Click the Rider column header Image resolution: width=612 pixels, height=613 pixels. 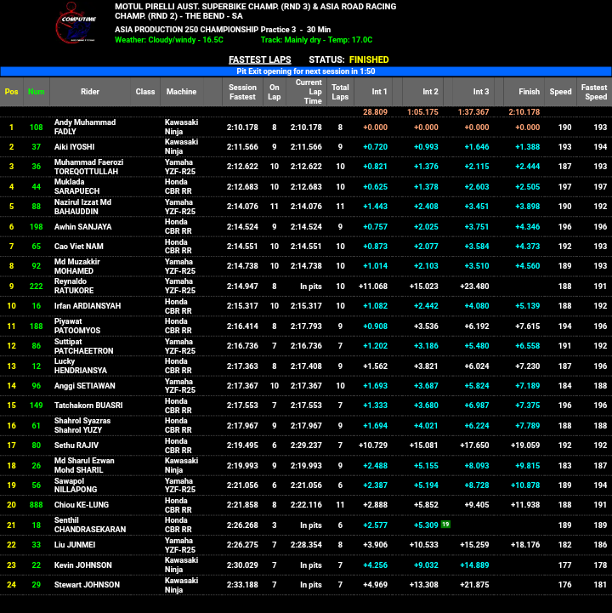click(90, 92)
